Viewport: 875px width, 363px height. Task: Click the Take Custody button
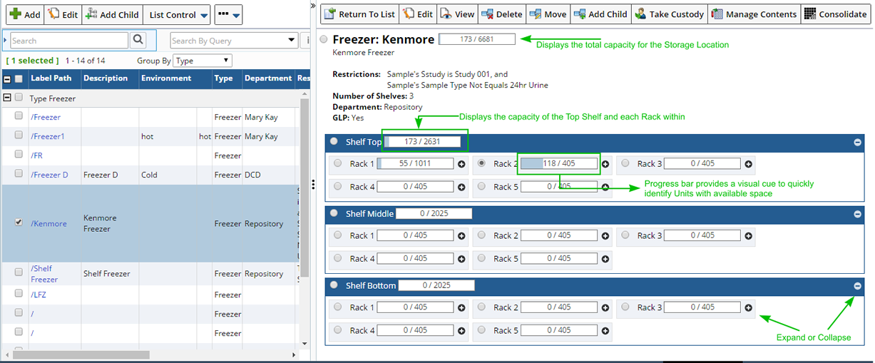point(670,14)
